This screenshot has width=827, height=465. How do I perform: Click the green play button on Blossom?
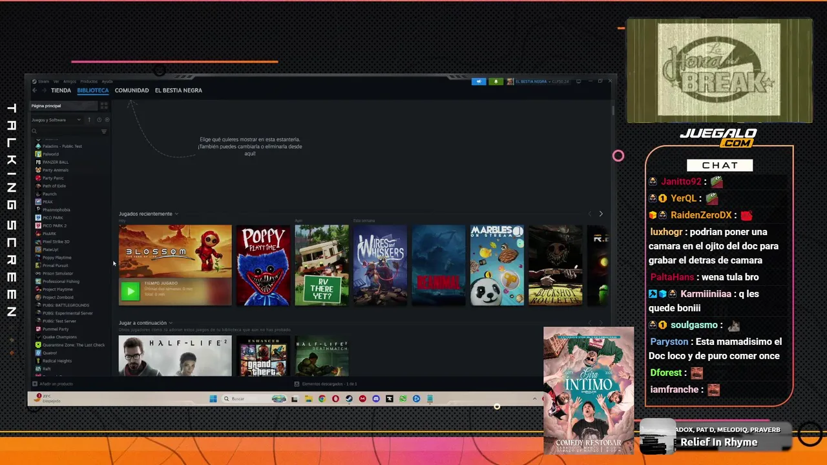pos(130,291)
